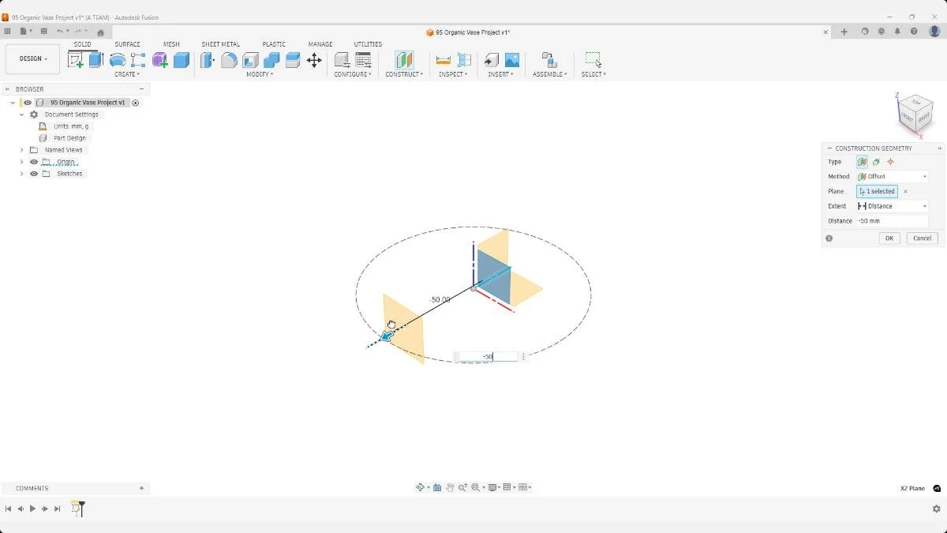Click the Offset Face tool icon
Viewport: 947px width, 533px height.
[x=293, y=60]
